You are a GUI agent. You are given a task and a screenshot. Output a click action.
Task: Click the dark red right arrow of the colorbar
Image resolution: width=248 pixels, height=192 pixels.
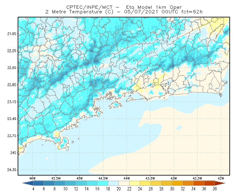click(220, 183)
